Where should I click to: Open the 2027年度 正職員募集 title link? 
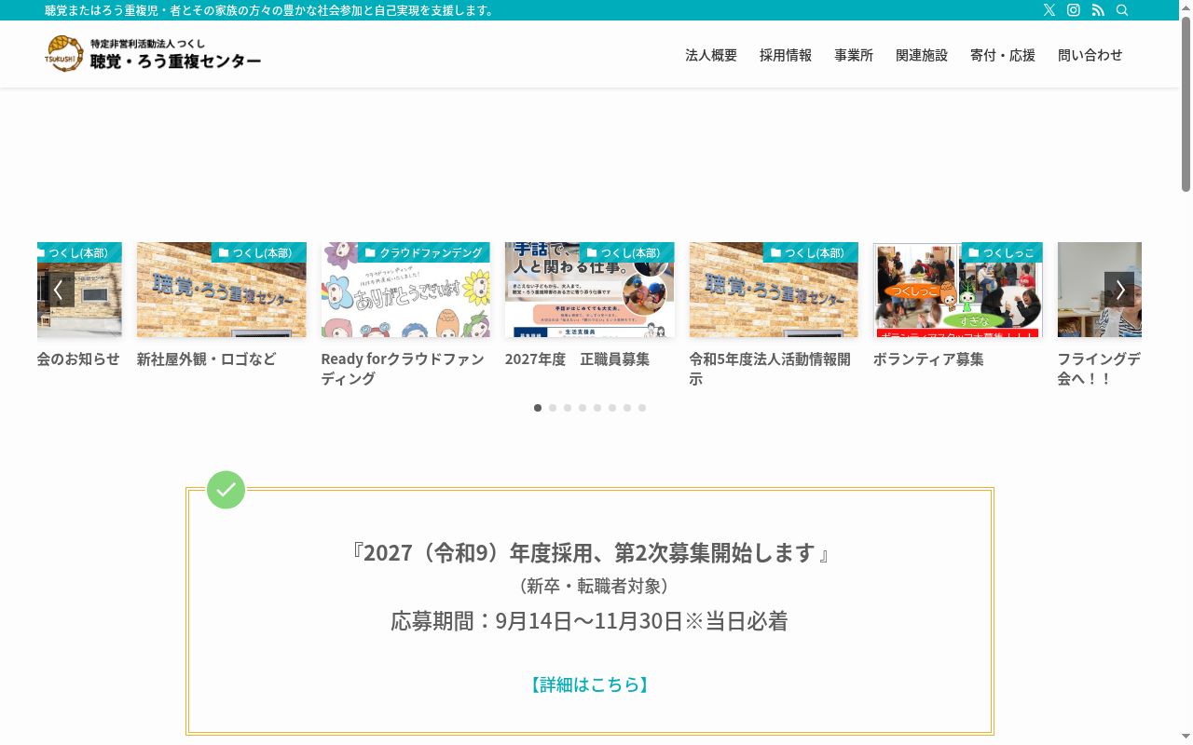[x=578, y=359]
